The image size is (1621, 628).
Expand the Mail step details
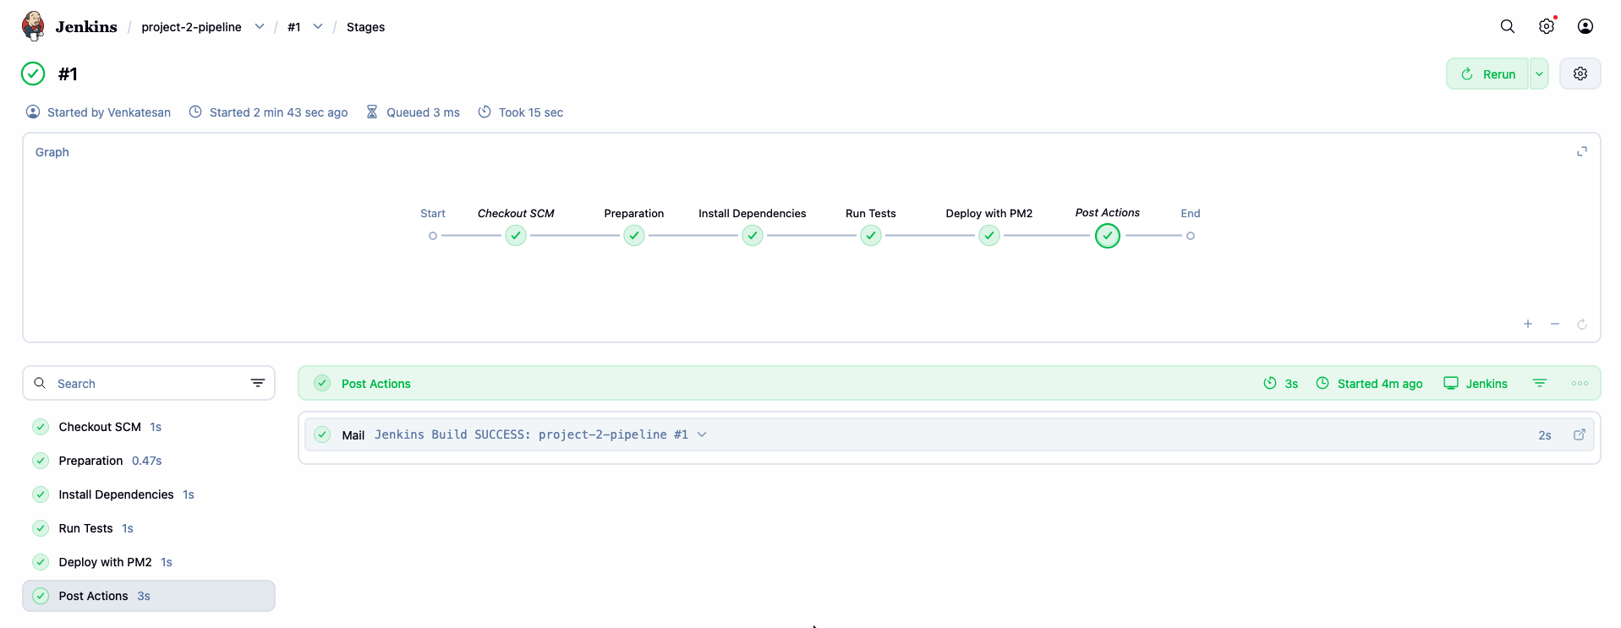(702, 434)
